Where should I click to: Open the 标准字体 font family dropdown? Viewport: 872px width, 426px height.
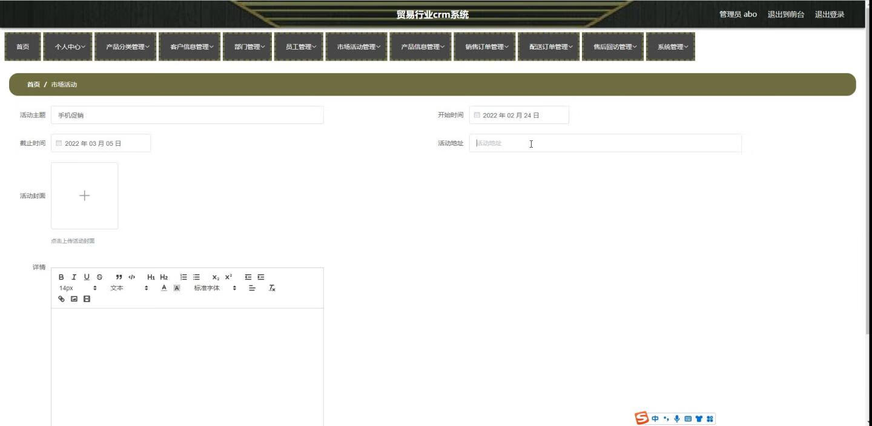click(x=215, y=288)
